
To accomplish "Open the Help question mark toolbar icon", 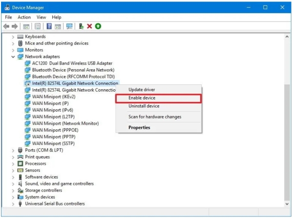I will click(49, 26).
